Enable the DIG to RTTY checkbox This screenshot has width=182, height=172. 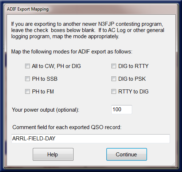click(x=114, y=66)
